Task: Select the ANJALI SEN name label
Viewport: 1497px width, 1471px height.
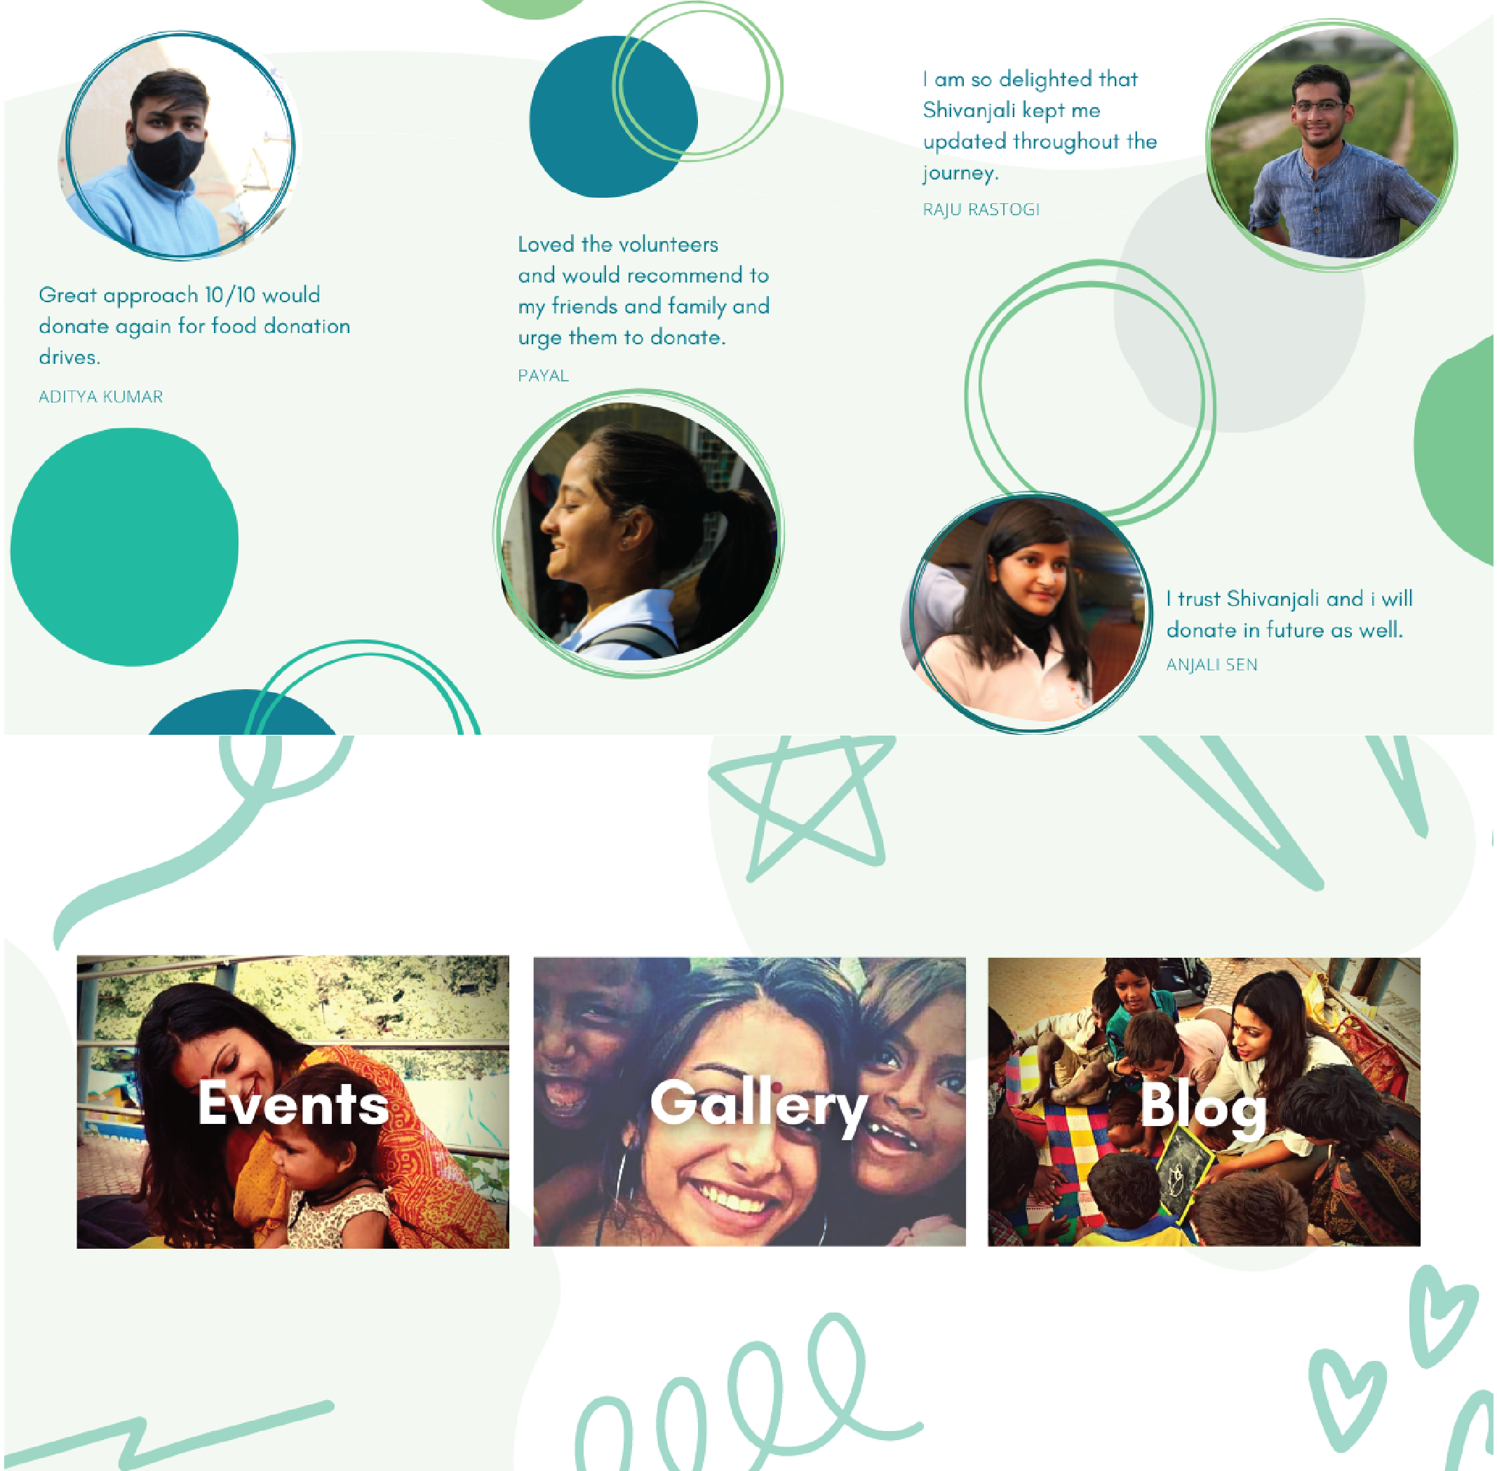Action: pyautogui.click(x=1211, y=665)
